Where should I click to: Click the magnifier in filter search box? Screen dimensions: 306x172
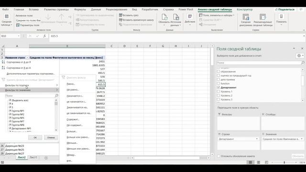click(x=56, y=96)
